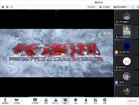Check the green network signal icon

coord(12,7)
